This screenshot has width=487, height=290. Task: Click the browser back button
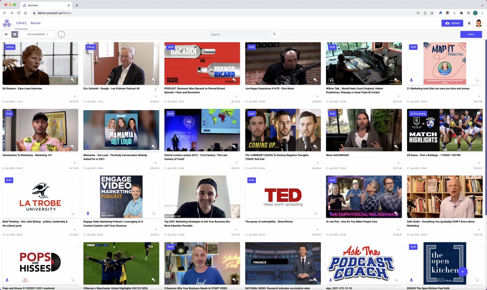(x=5, y=13)
